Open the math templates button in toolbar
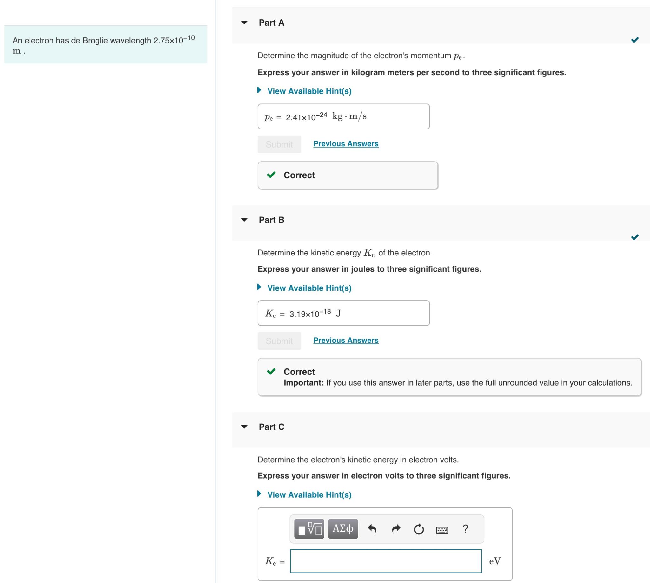Viewport: 650px width, 583px height. [x=309, y=529]
